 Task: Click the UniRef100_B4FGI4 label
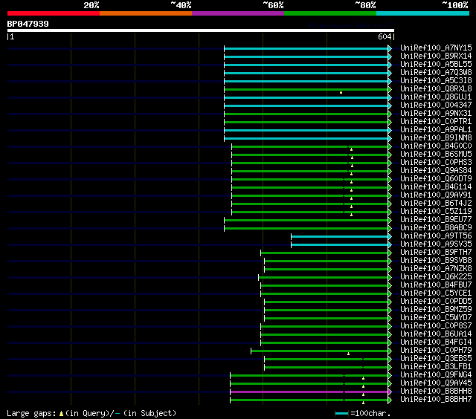tap(436, 342)
